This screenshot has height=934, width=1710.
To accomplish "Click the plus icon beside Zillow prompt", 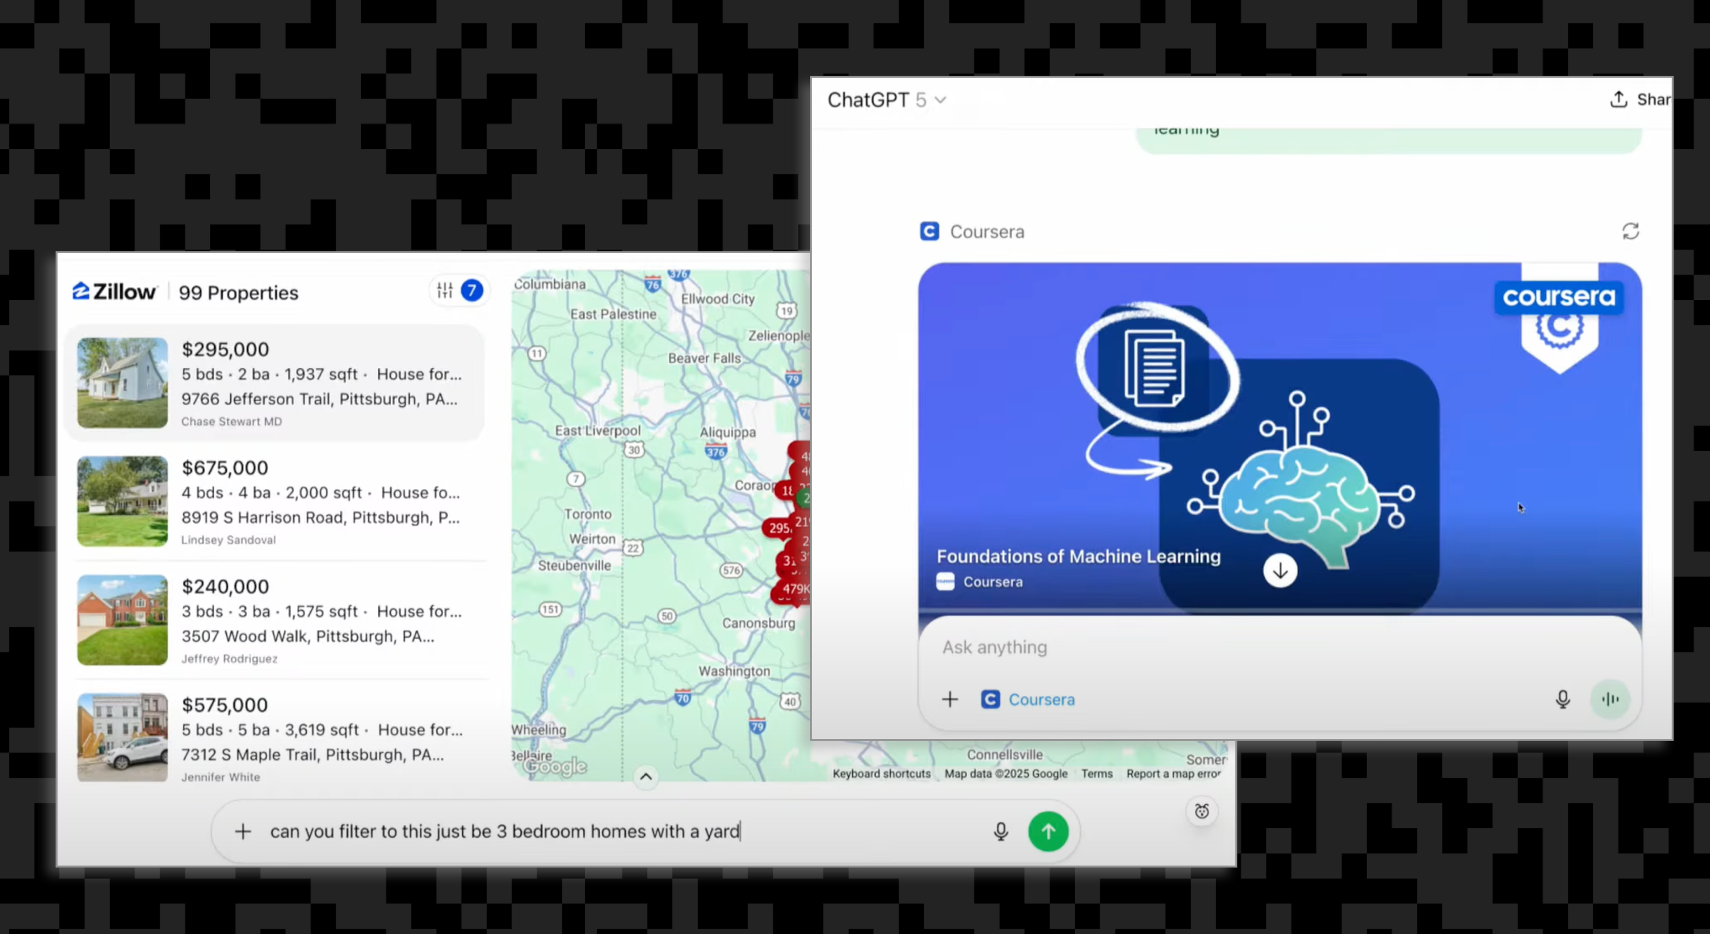I will click(243, 831).
